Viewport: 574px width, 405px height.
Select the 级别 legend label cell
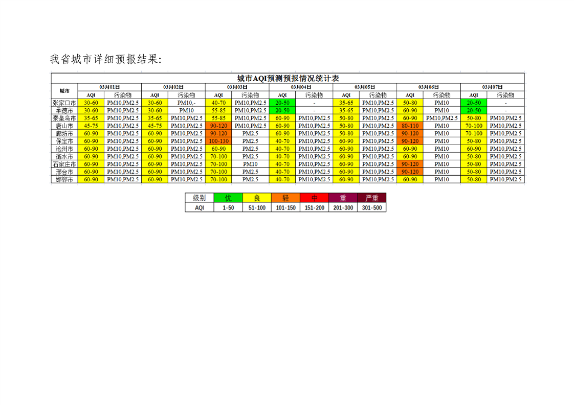[x=199, y=198]
